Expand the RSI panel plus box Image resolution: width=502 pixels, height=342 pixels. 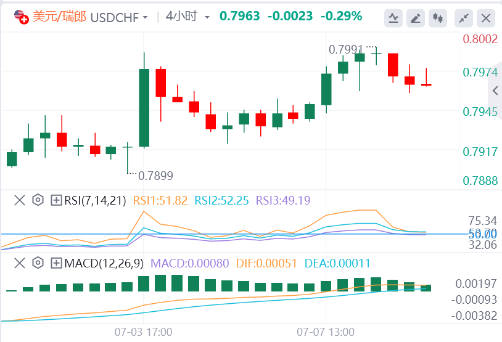(x=56, y=200)
